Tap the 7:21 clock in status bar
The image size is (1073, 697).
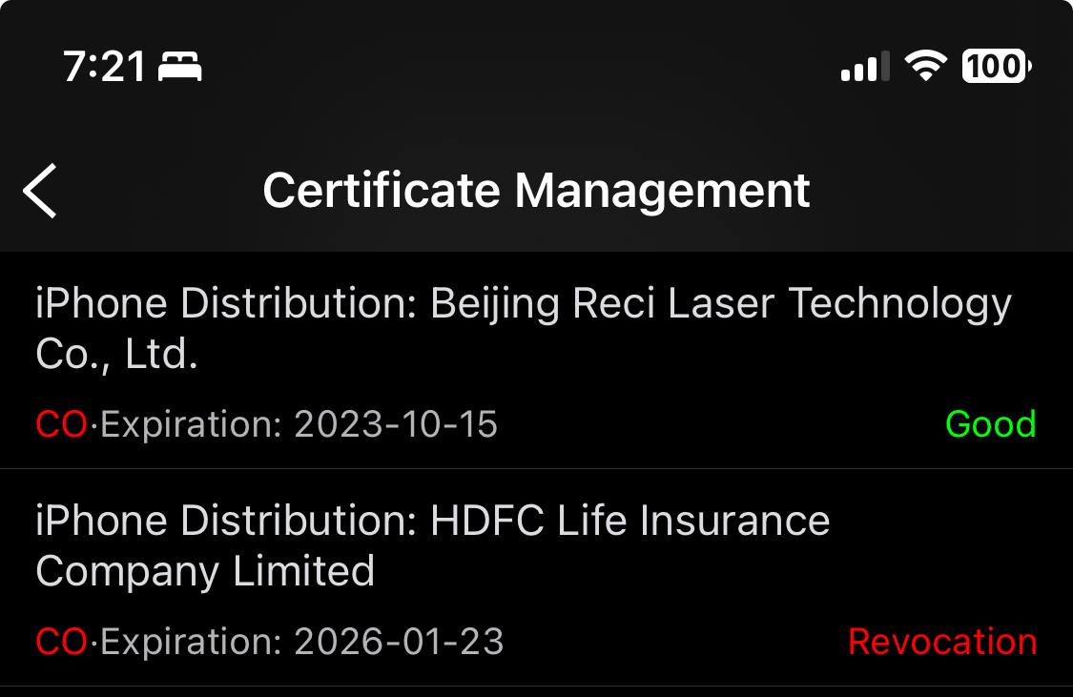coord(105,67)
